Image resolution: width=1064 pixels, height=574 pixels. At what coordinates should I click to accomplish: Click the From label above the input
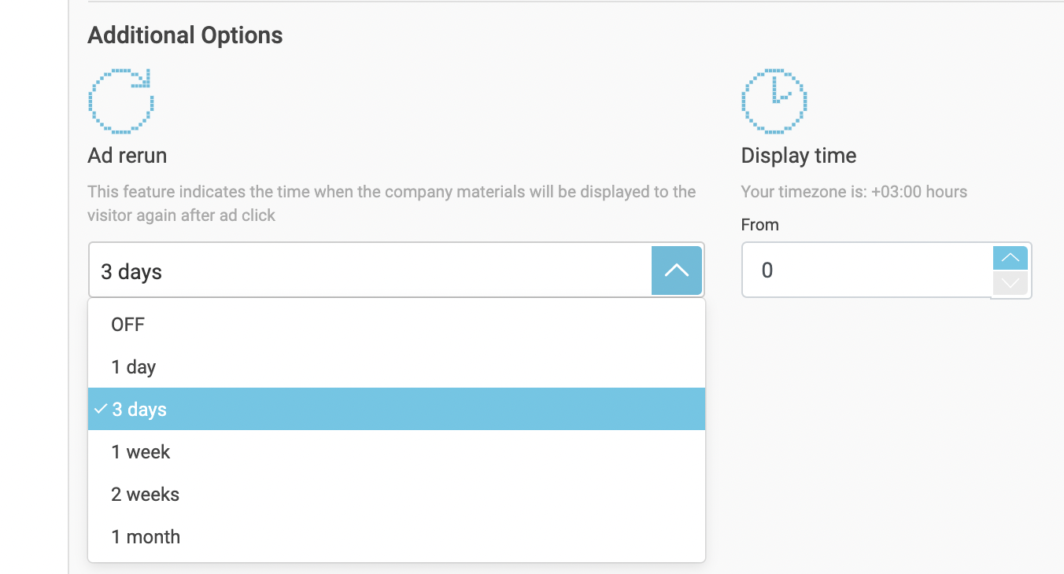point(760,225)
